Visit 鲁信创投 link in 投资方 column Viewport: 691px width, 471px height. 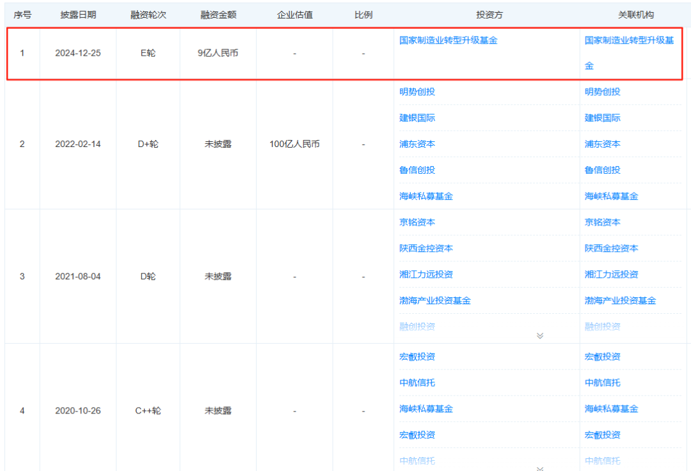[417, 170]
